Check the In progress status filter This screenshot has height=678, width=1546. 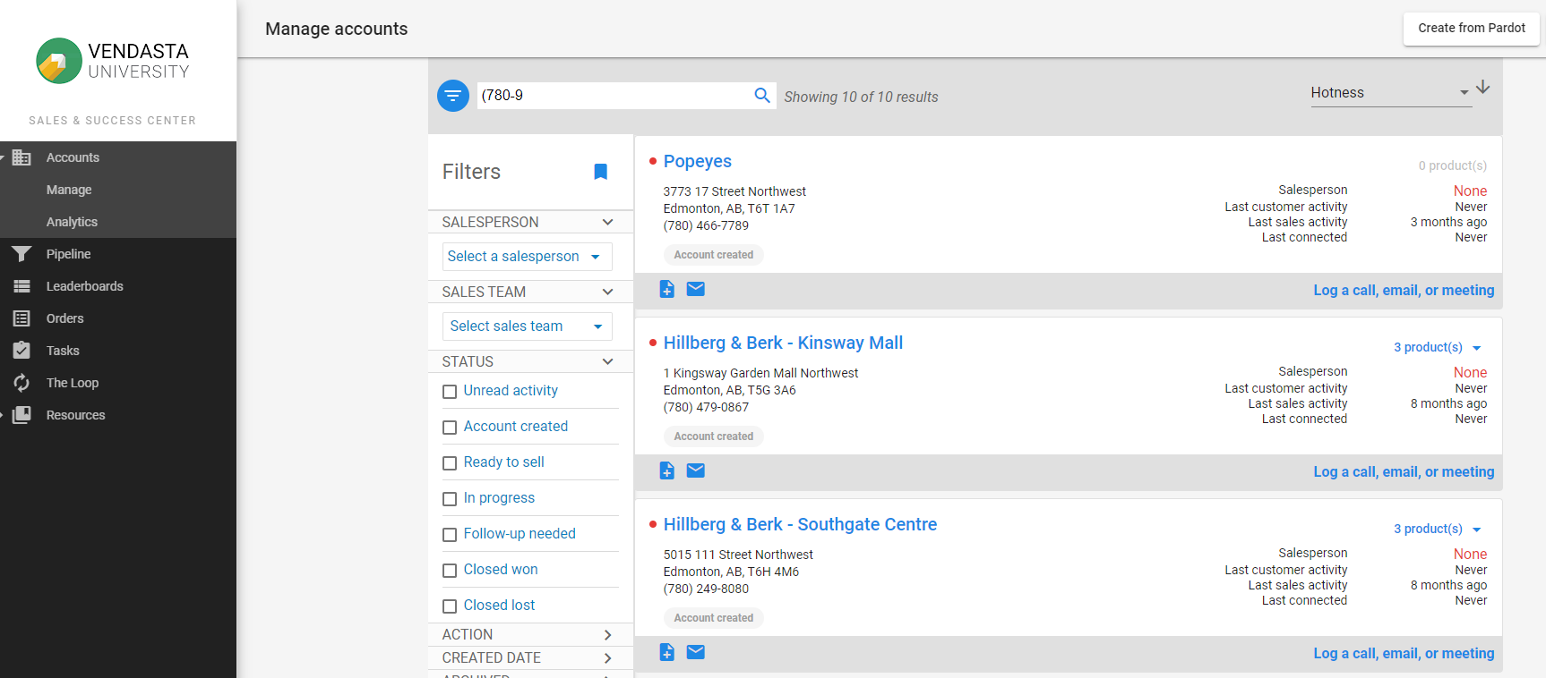pos(450,499)
